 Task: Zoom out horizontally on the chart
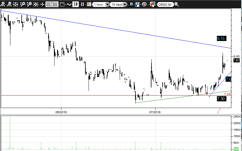(x=9, y=4)
